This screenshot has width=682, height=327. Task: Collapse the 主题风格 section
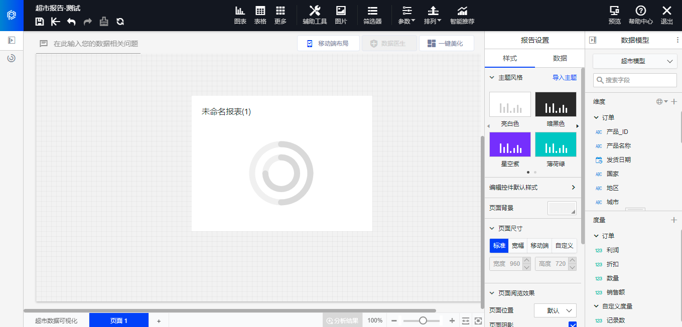click(492, 78)
